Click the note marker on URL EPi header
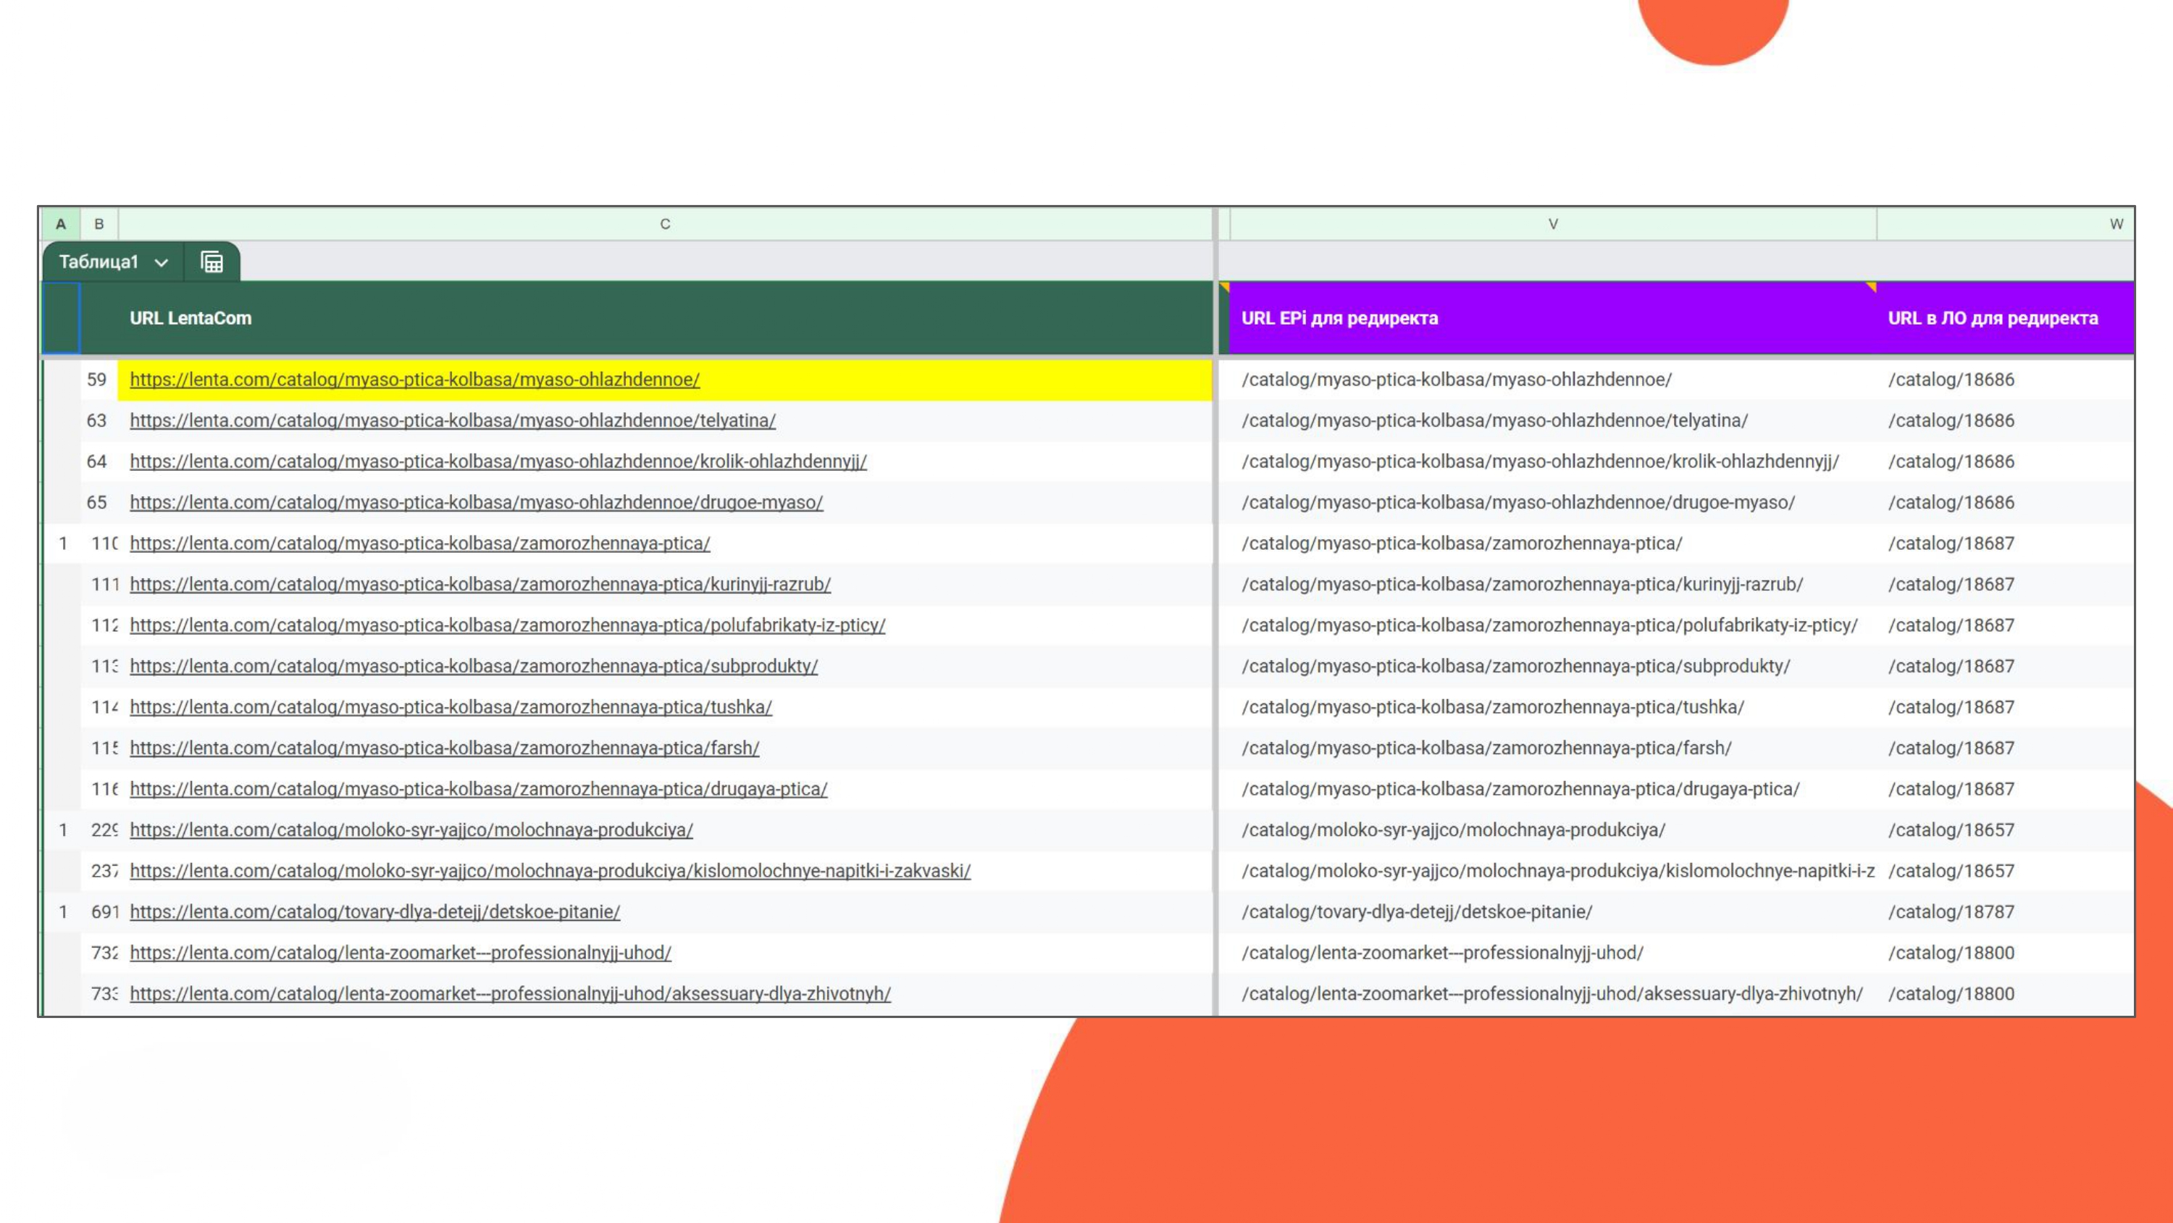 point(1225,288)
